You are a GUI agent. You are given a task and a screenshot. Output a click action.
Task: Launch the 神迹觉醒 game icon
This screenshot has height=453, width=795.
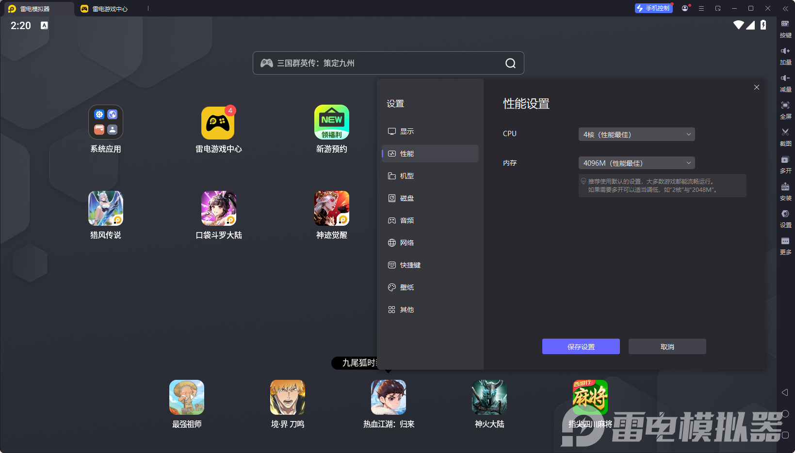332,208
